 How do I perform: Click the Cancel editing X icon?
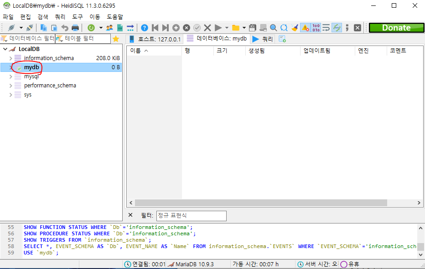[207, 28]
